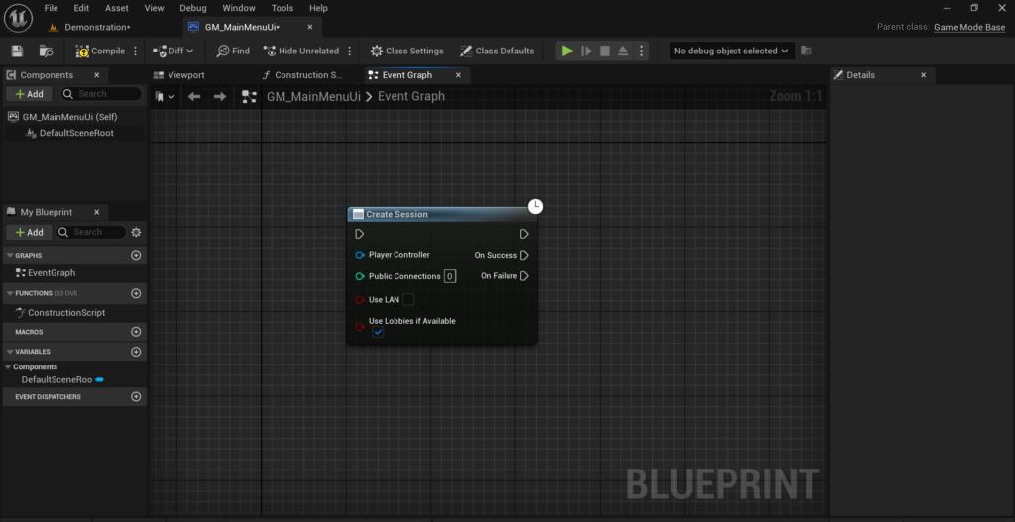Click the Unreal Engine logo icon
Screen dimensions: 1015x522
point(18,18)
